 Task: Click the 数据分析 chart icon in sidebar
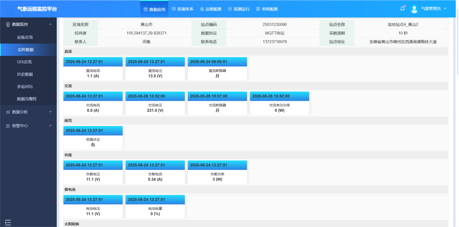coord(8,112)
